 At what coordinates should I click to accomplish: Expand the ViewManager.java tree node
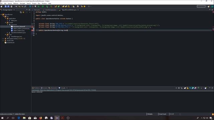click(x=8, y=37)
